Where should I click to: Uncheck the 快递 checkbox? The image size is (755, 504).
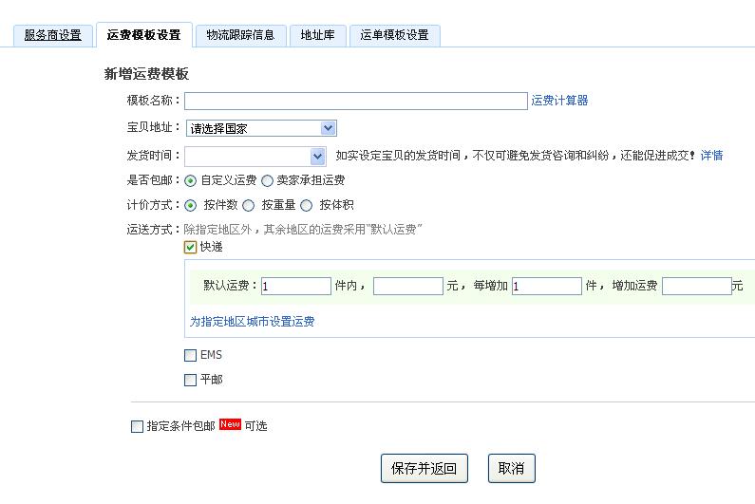(x=191, y=248)
